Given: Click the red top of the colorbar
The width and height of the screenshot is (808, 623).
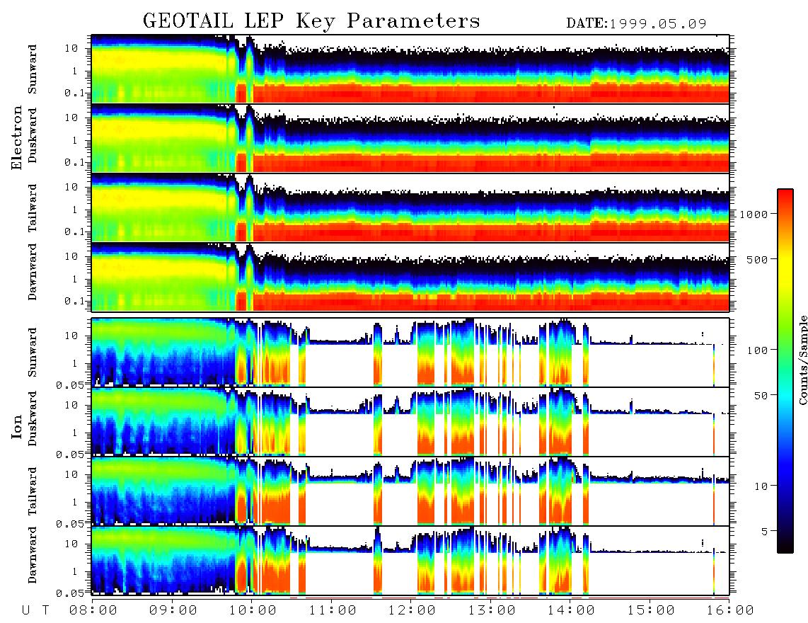Looking at the screenshot, I should [785, 198].
